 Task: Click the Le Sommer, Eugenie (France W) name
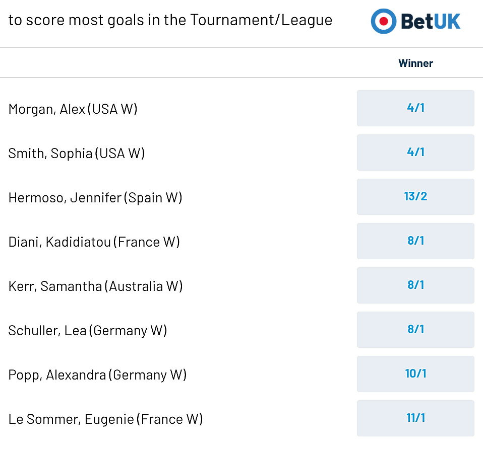(105, 419)
